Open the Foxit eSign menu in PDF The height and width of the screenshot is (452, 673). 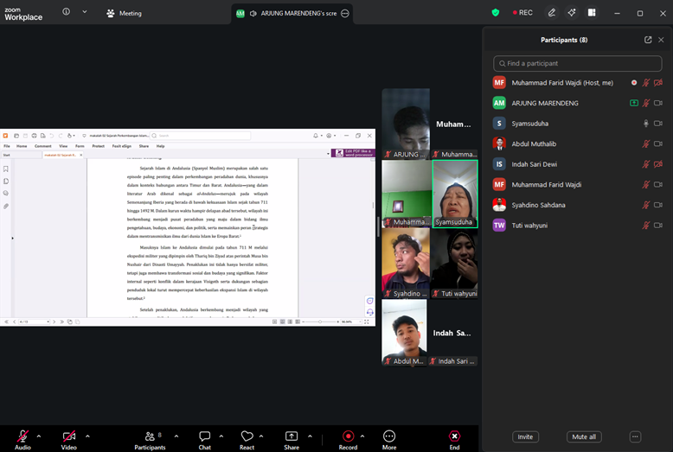(121, 146)
